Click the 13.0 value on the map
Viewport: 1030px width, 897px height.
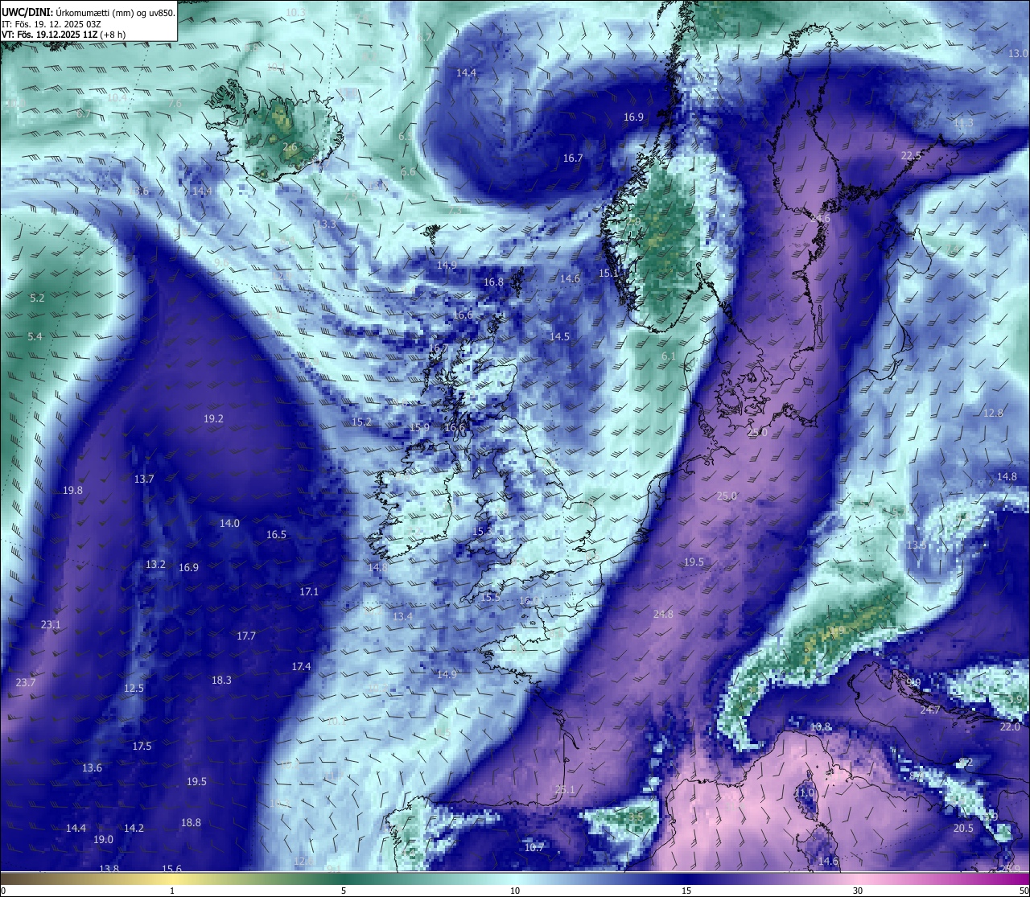[1018, 53]
